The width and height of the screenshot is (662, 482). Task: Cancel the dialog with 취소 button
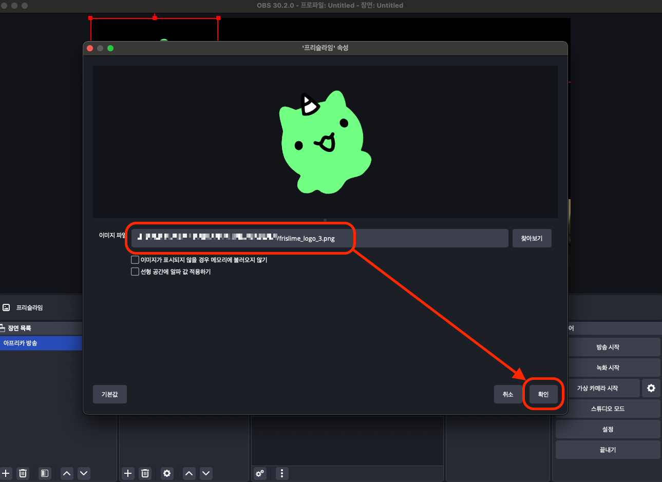pyautogui.click(x=508, y=394)
